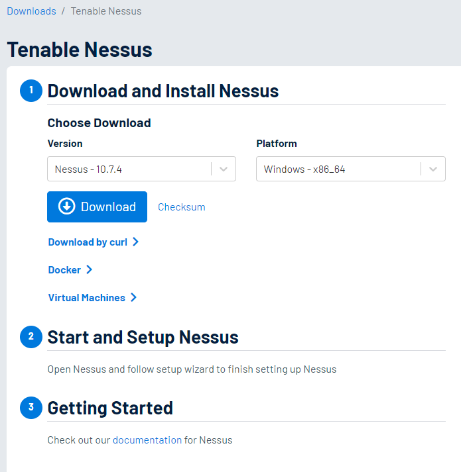Open the documentation link
This screenshot has height=472, width=461.
coord(147,440)
